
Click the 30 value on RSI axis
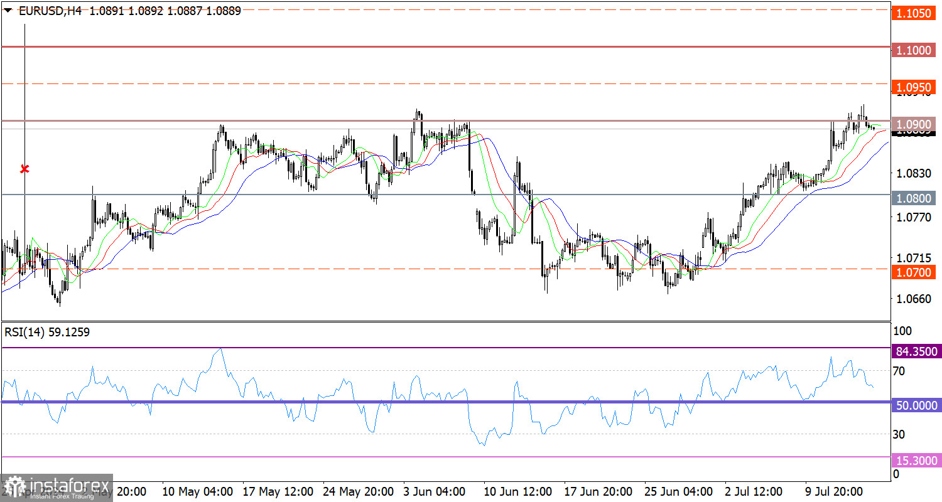(899, 434)
